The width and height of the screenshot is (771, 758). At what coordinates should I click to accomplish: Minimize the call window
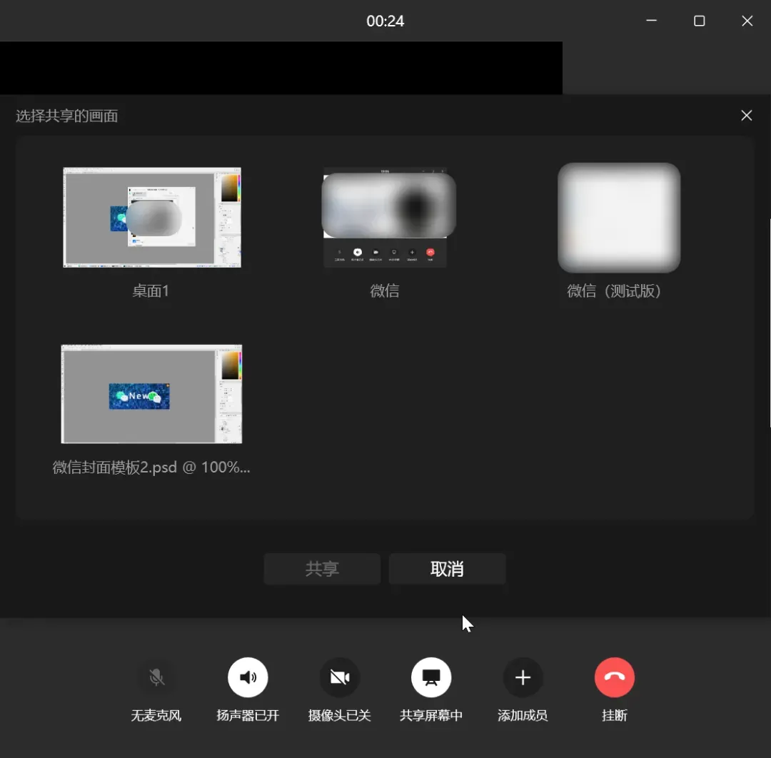[652, 21]
